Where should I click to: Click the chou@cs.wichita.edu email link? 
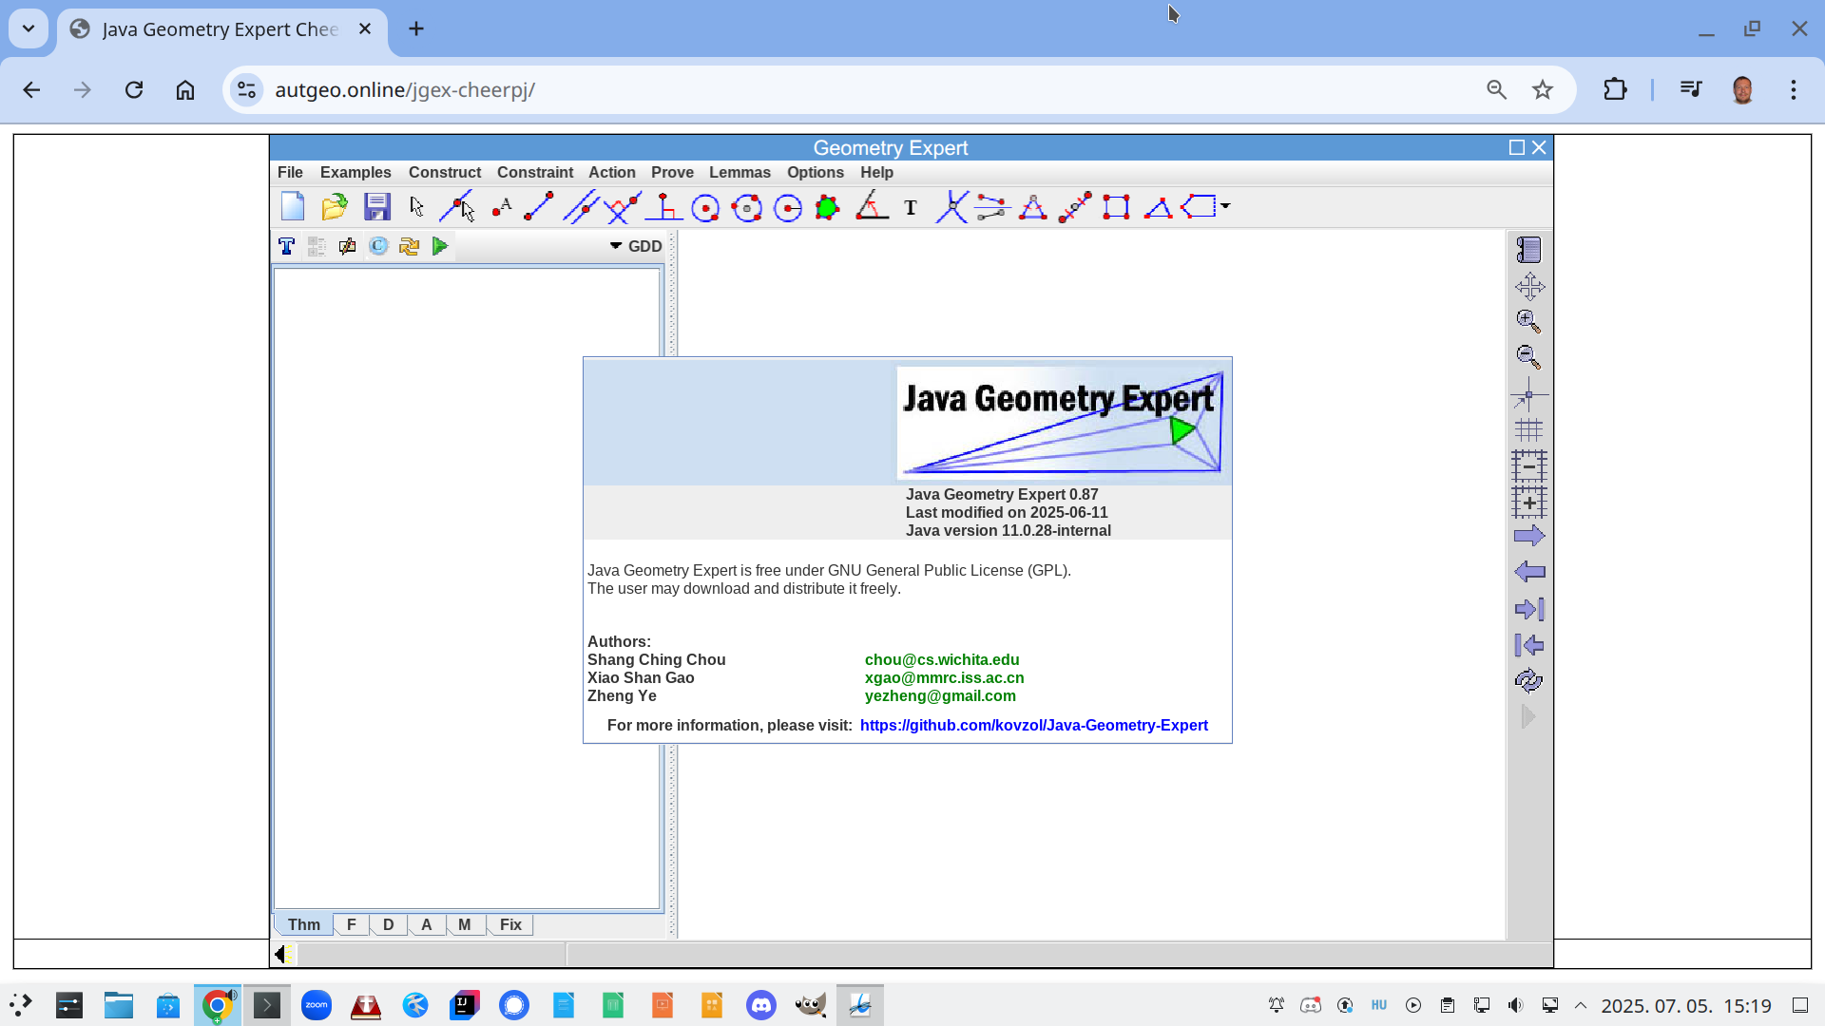[x=942, y=659]
